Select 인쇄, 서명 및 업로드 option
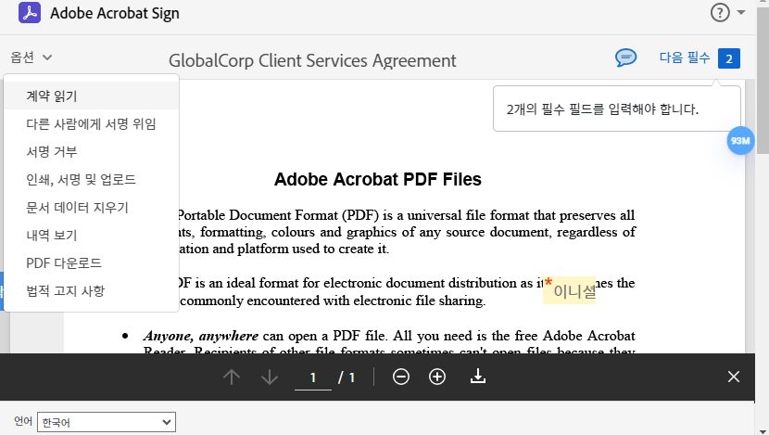Image resolution: width=769 pixels, height=435 pixels. click(x=91, y=180)
